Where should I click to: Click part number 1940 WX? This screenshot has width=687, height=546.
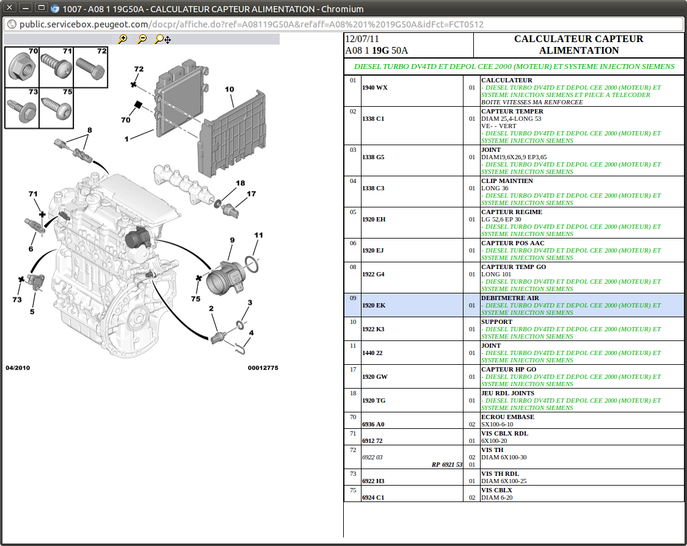pos(374,88)
